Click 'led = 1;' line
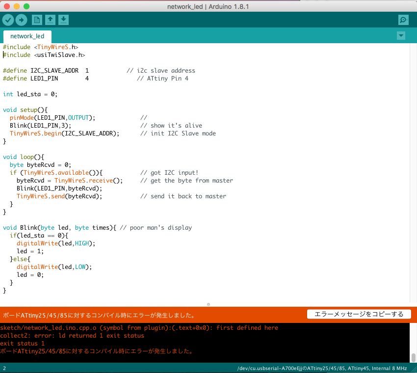The width and height of the screenshot is (417, 373). (x=30, y=251)
